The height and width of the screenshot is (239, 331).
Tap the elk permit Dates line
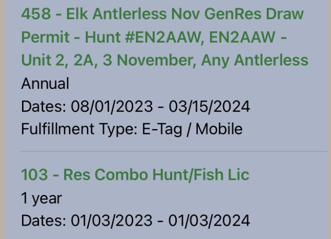136,106
